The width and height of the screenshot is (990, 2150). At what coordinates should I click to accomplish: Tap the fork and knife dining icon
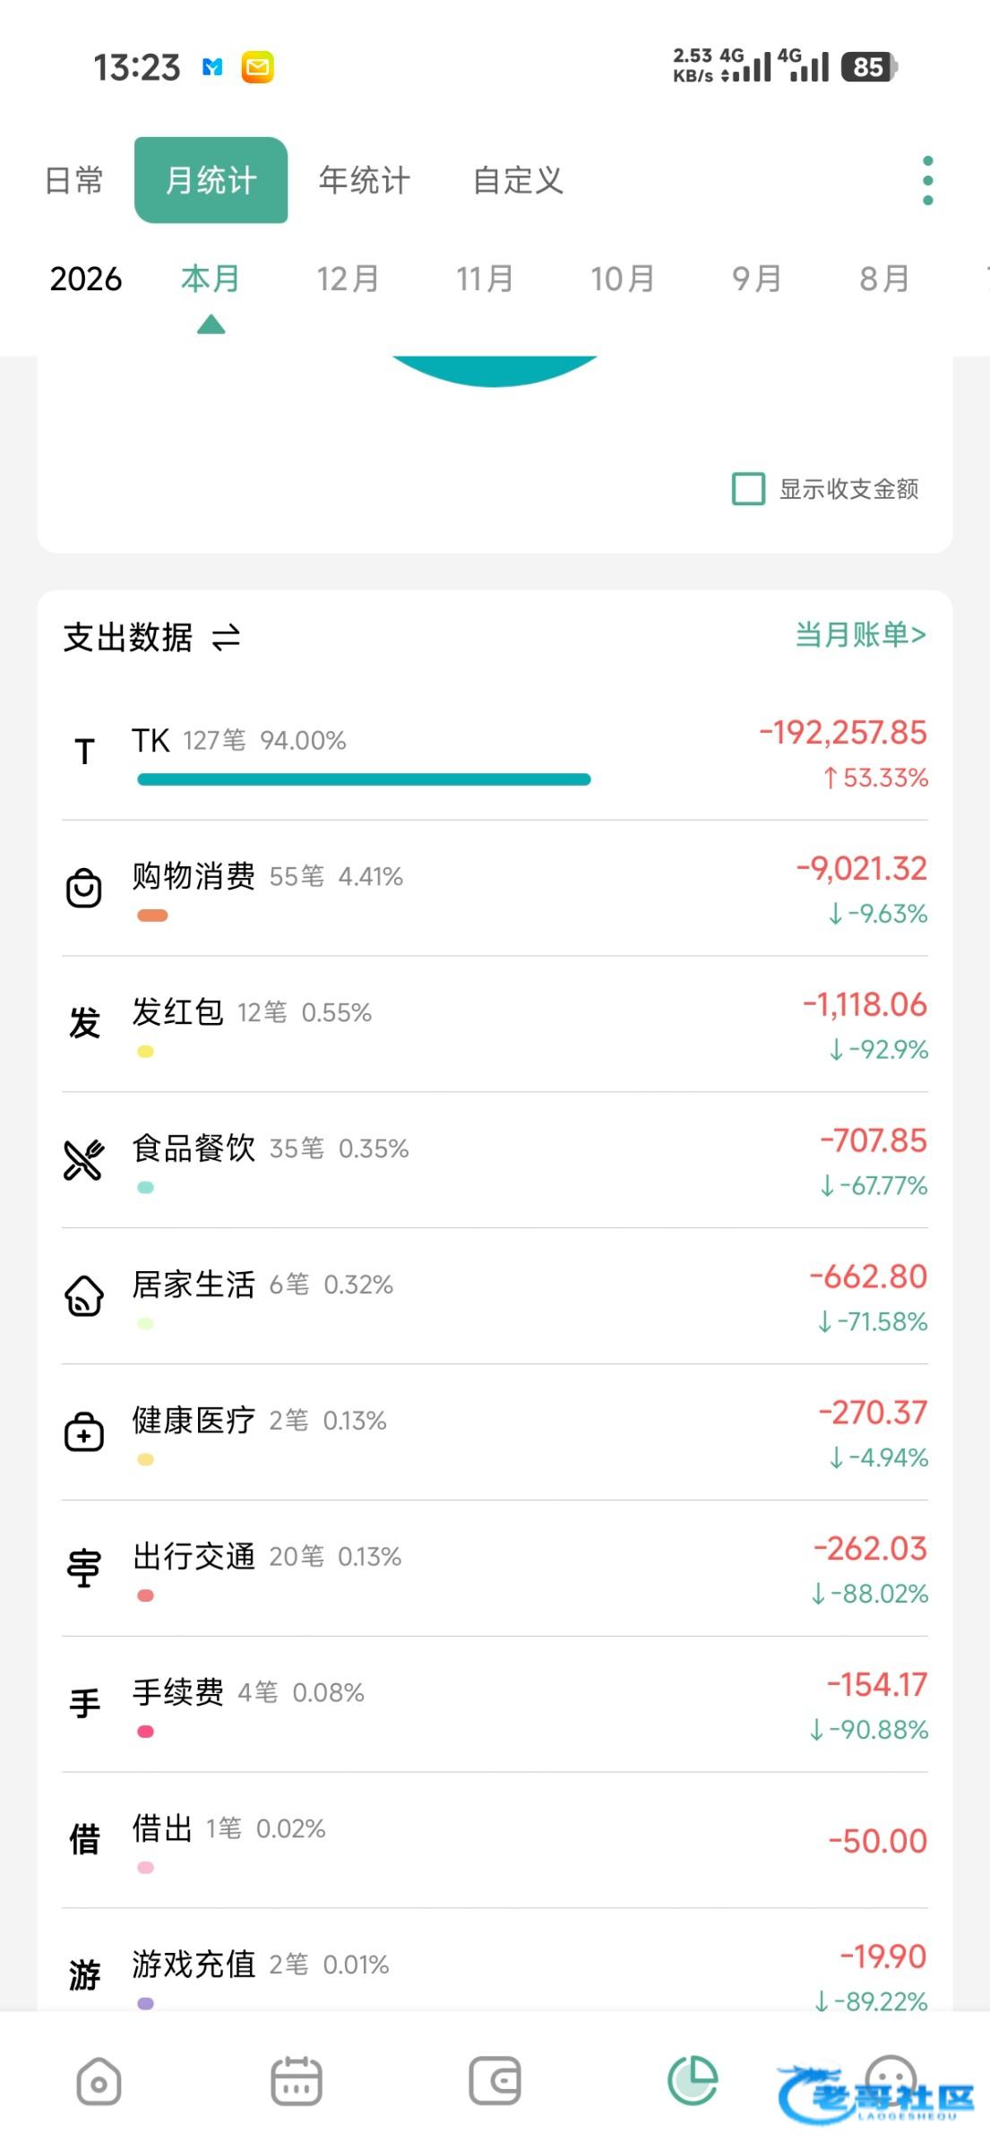click(x=84, y=1160)
